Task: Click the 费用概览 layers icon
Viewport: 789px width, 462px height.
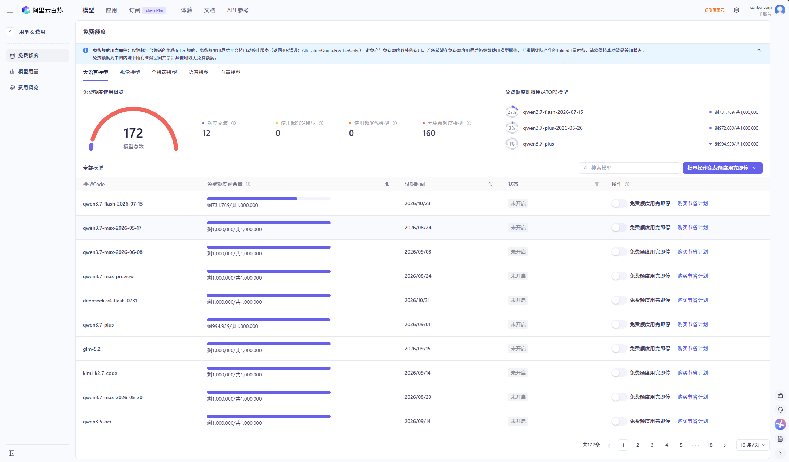Action: click(12, 87)
